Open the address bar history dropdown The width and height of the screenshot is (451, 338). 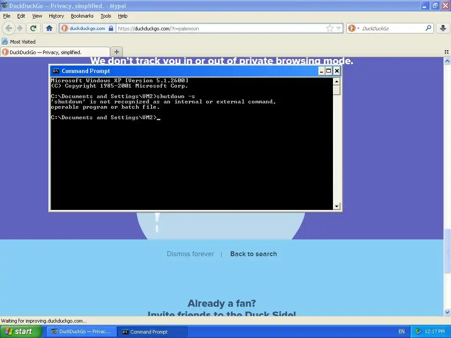coord(339,28)
